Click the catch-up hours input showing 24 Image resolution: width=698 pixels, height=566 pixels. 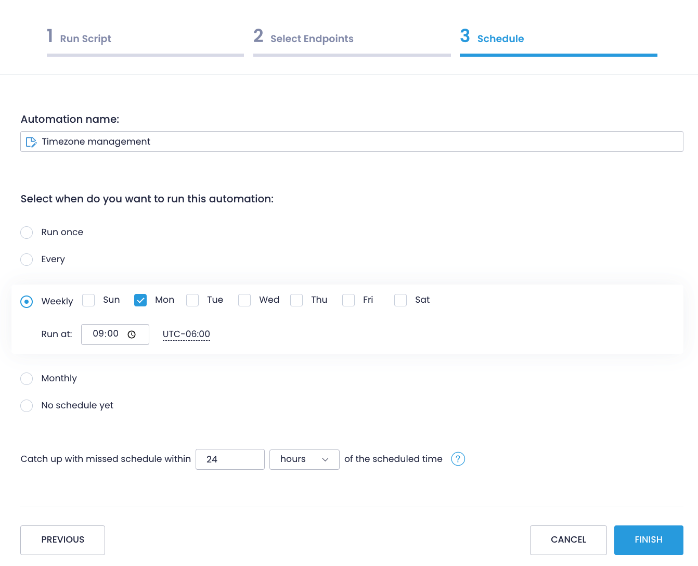click(x=230, y=459)
